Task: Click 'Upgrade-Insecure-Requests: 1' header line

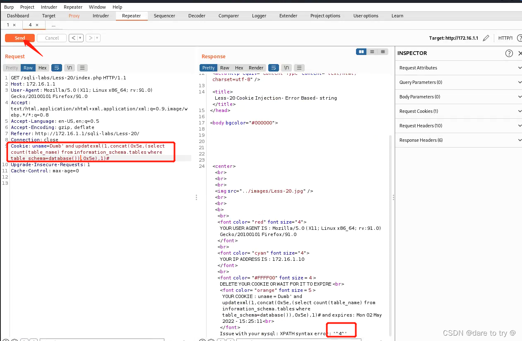Action: click(x=51, y=165)
